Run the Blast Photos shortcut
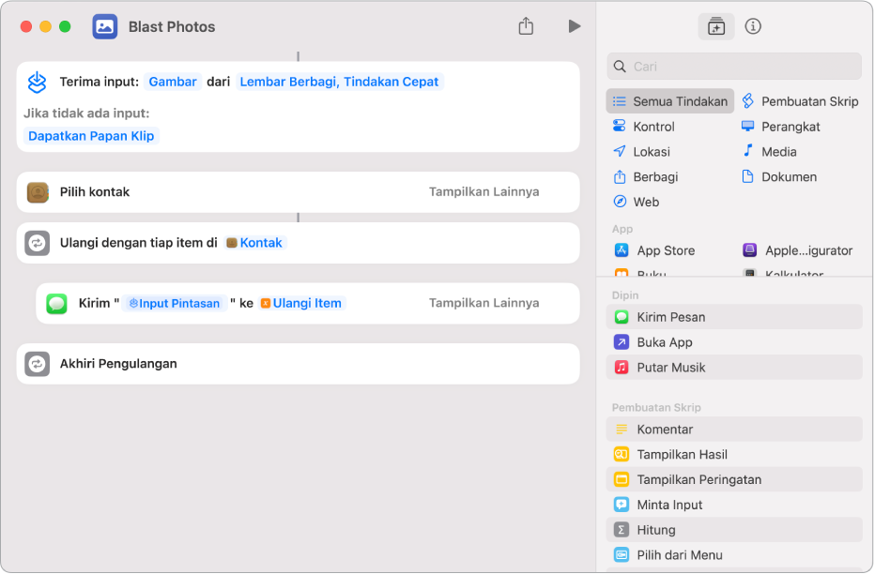The width and height of the screenshot is (874, 574). (575, 26)
